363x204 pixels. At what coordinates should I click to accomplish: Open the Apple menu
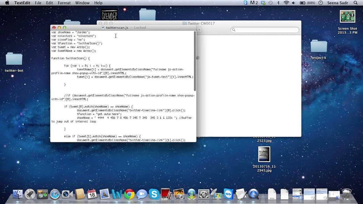tap(7, 3)
